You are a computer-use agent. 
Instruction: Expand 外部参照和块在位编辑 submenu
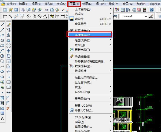pyautogui.click(x=90, y=61)
